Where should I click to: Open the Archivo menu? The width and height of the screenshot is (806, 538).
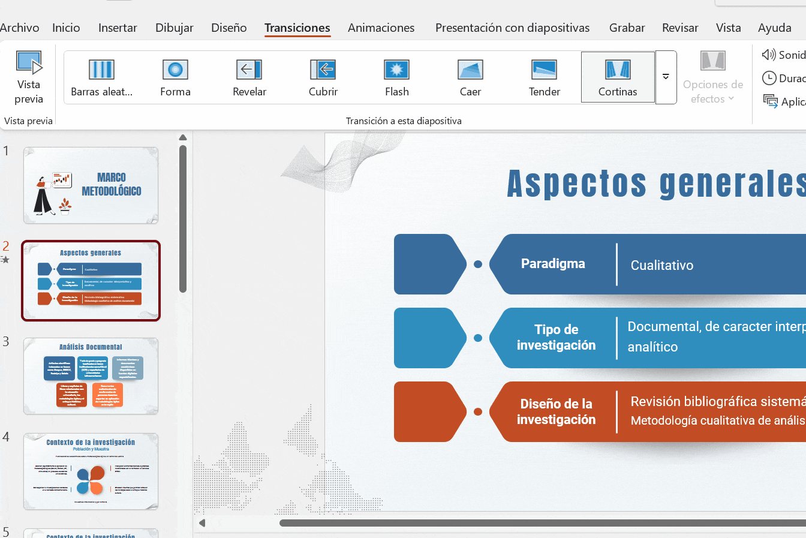pyautogui.click(x=19, y=28)
